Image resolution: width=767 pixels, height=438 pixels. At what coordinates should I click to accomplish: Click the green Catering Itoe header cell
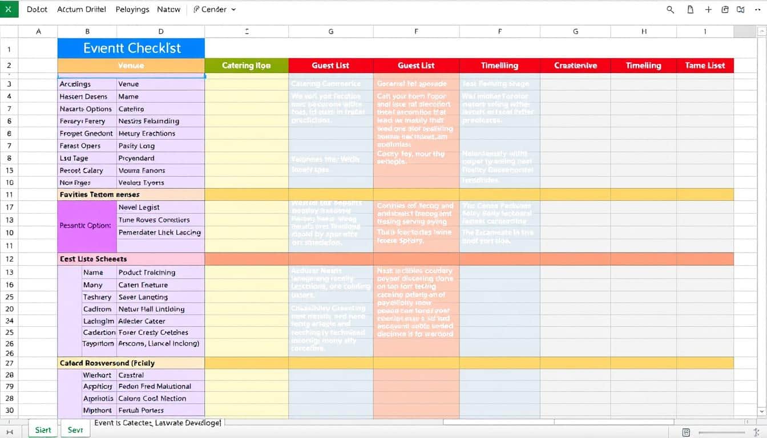247,66
